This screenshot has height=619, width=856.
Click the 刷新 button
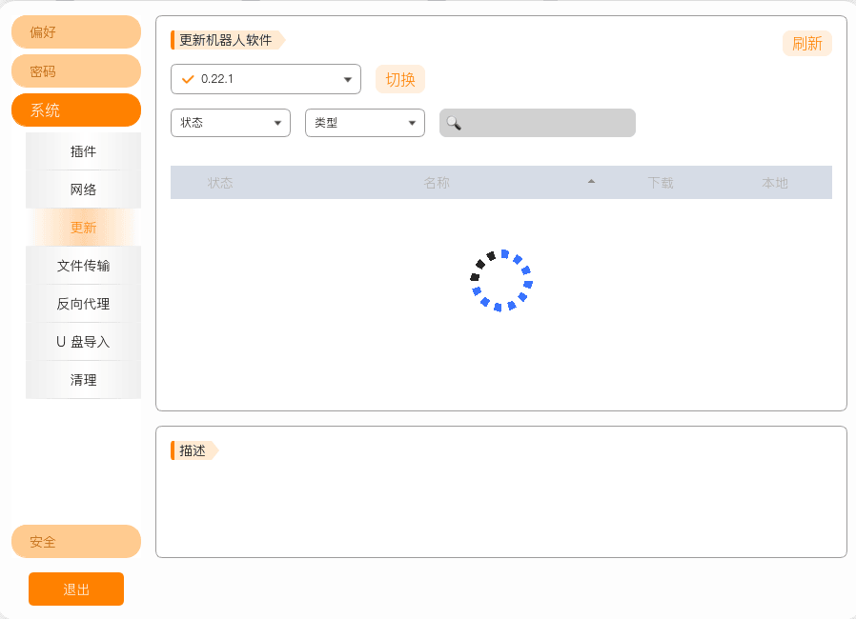point(806,44)
